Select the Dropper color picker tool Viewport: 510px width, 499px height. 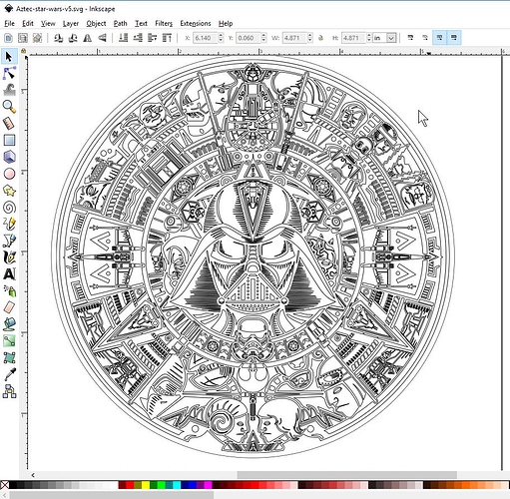click(9, 374)
